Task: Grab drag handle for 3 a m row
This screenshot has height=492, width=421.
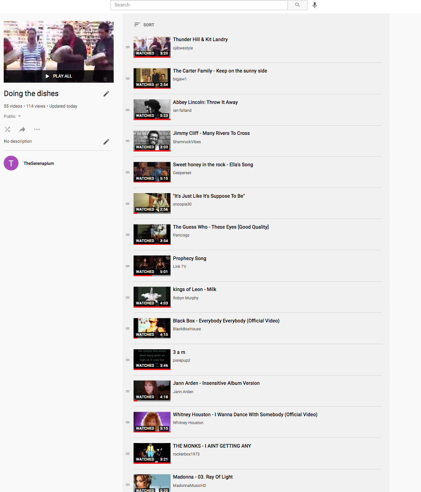Action: click(x=128, y=360)
